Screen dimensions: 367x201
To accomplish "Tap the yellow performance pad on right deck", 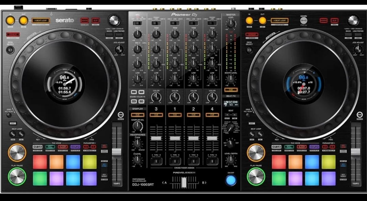I will [x=328, y=162].
